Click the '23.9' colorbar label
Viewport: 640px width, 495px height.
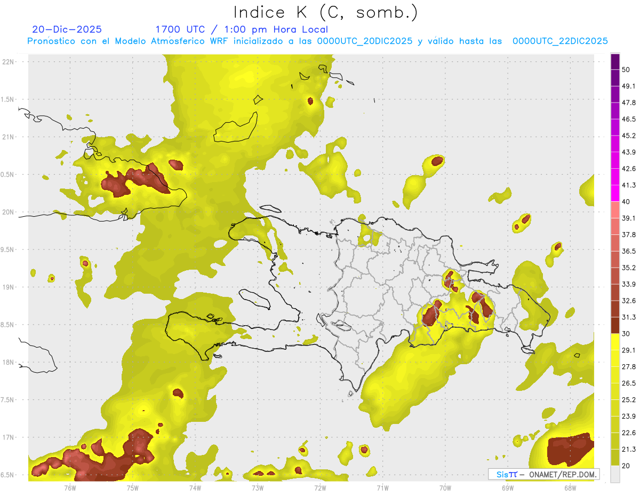[629, 417]
